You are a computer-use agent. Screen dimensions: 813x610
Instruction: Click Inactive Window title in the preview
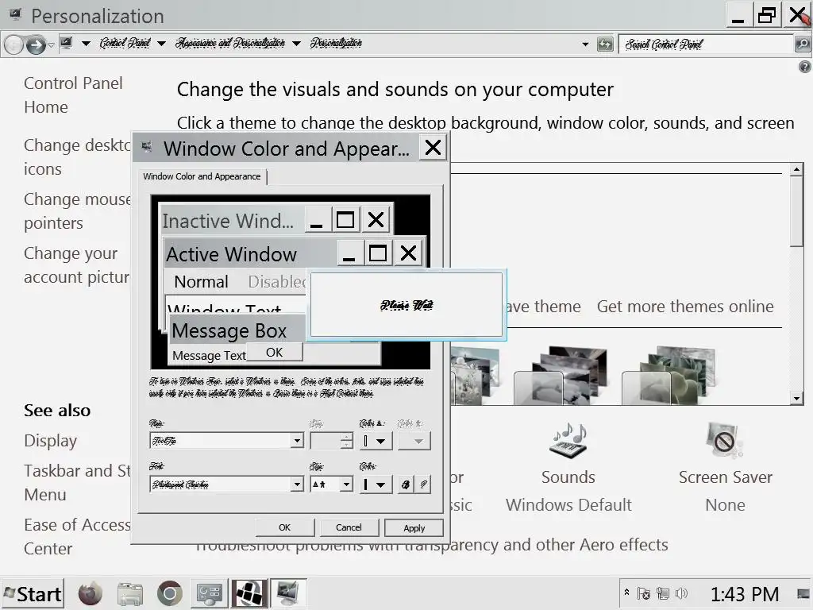pyautogui.click(x=228, y=221)
